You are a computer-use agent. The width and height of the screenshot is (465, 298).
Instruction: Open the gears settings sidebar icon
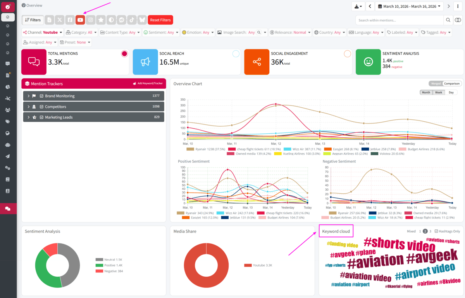pos(8,168)
